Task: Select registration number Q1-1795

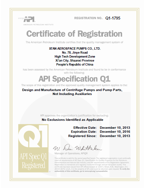Action: point(113,18)
